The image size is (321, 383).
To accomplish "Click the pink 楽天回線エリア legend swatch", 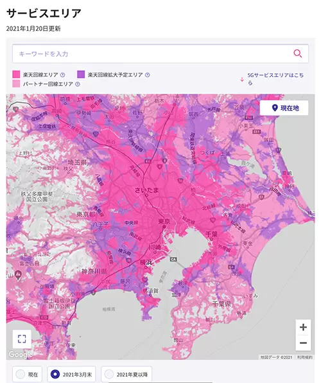I will (x=16, y=75).
